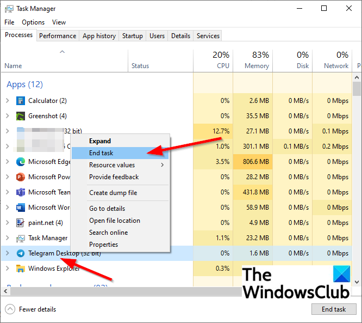Viewport: 362px width, 323px height.
Task: Choose Create dump file
Action: pos(120,193)
